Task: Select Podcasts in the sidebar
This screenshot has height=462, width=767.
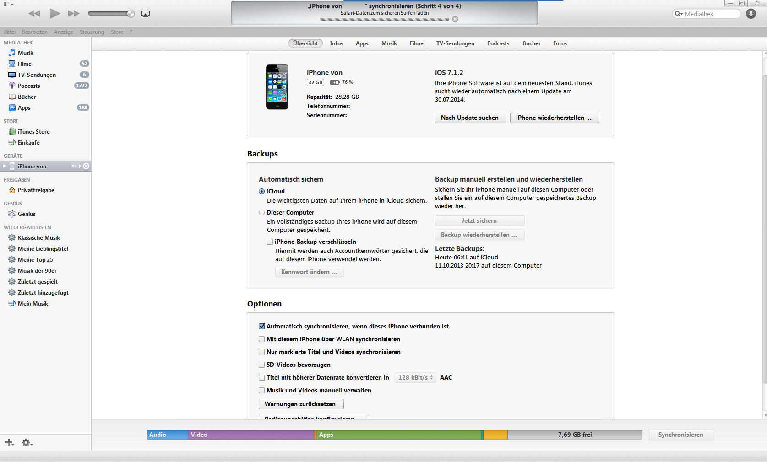Action: [x=46, y=86]
